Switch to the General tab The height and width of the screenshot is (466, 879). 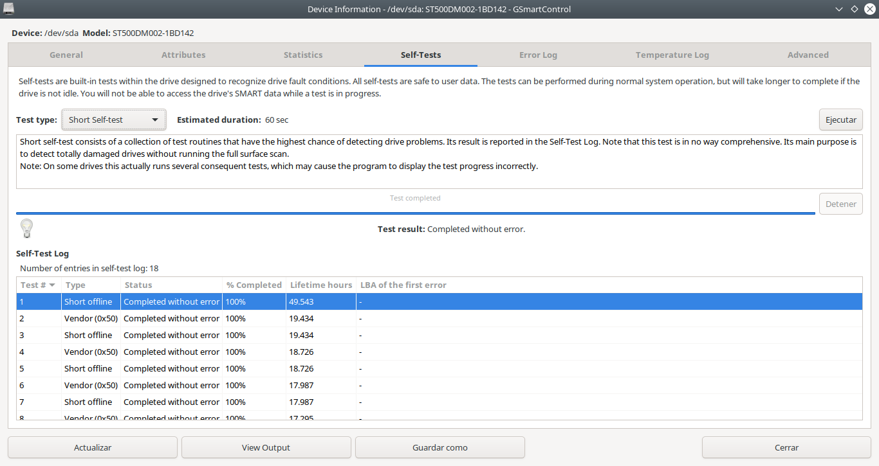[66, 55]
